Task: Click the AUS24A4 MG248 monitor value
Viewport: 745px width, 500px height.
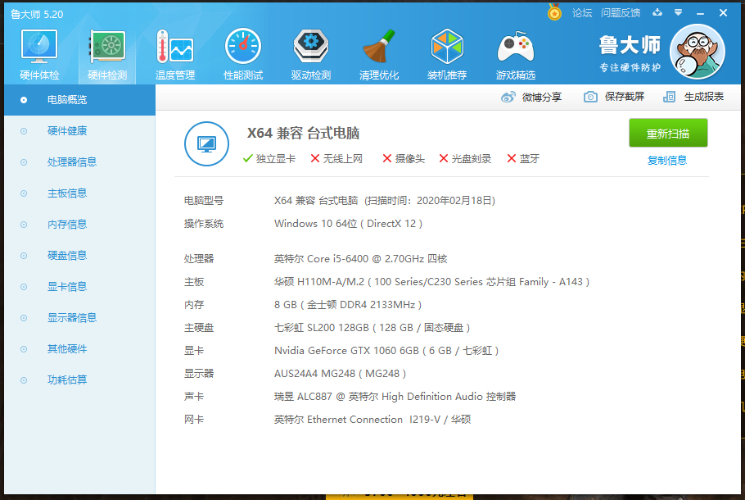Action: 341,374
